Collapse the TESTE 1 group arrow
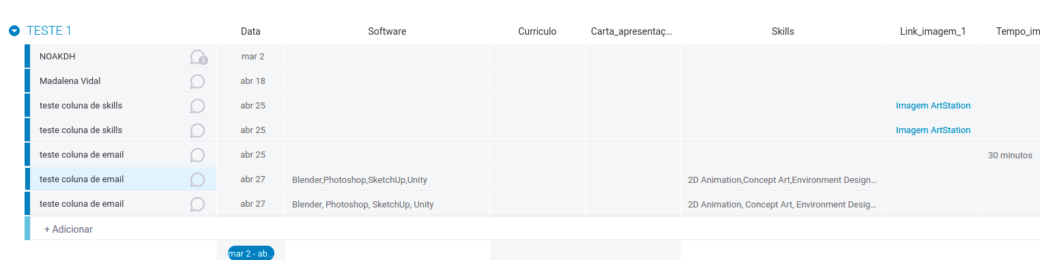This screenshot has width=1040, height=260. tap(14, 31)
